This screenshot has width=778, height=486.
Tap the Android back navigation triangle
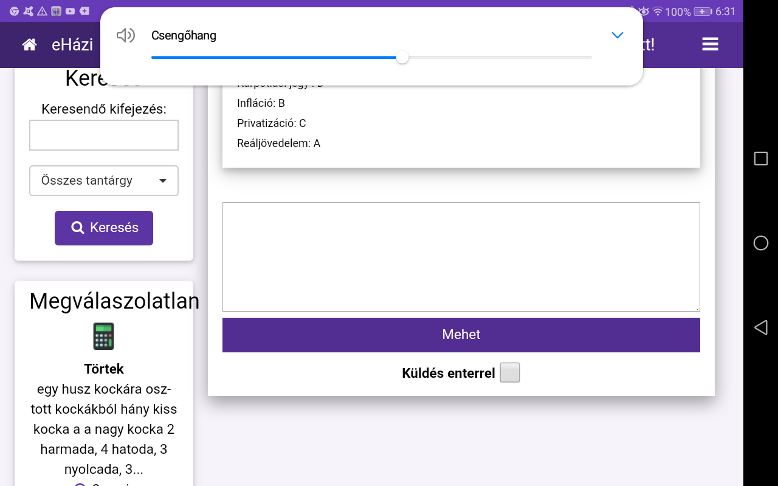(760, 328)
